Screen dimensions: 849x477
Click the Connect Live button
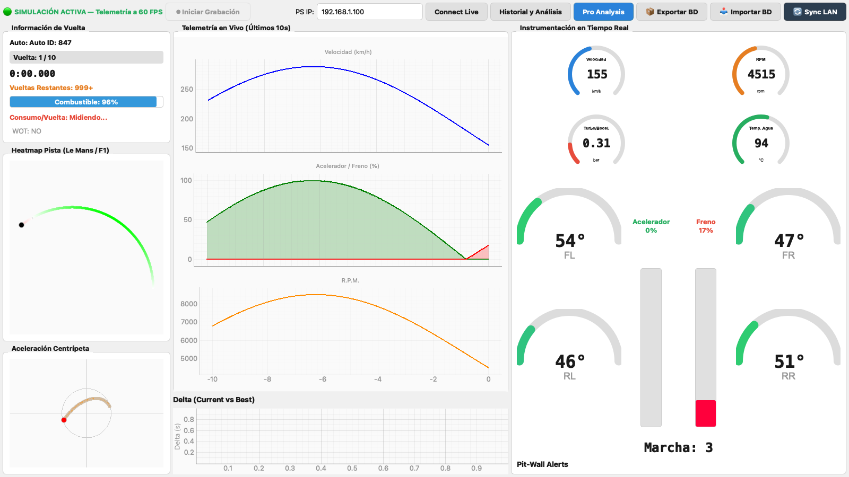pyautogui.click(x=456, y=12)
